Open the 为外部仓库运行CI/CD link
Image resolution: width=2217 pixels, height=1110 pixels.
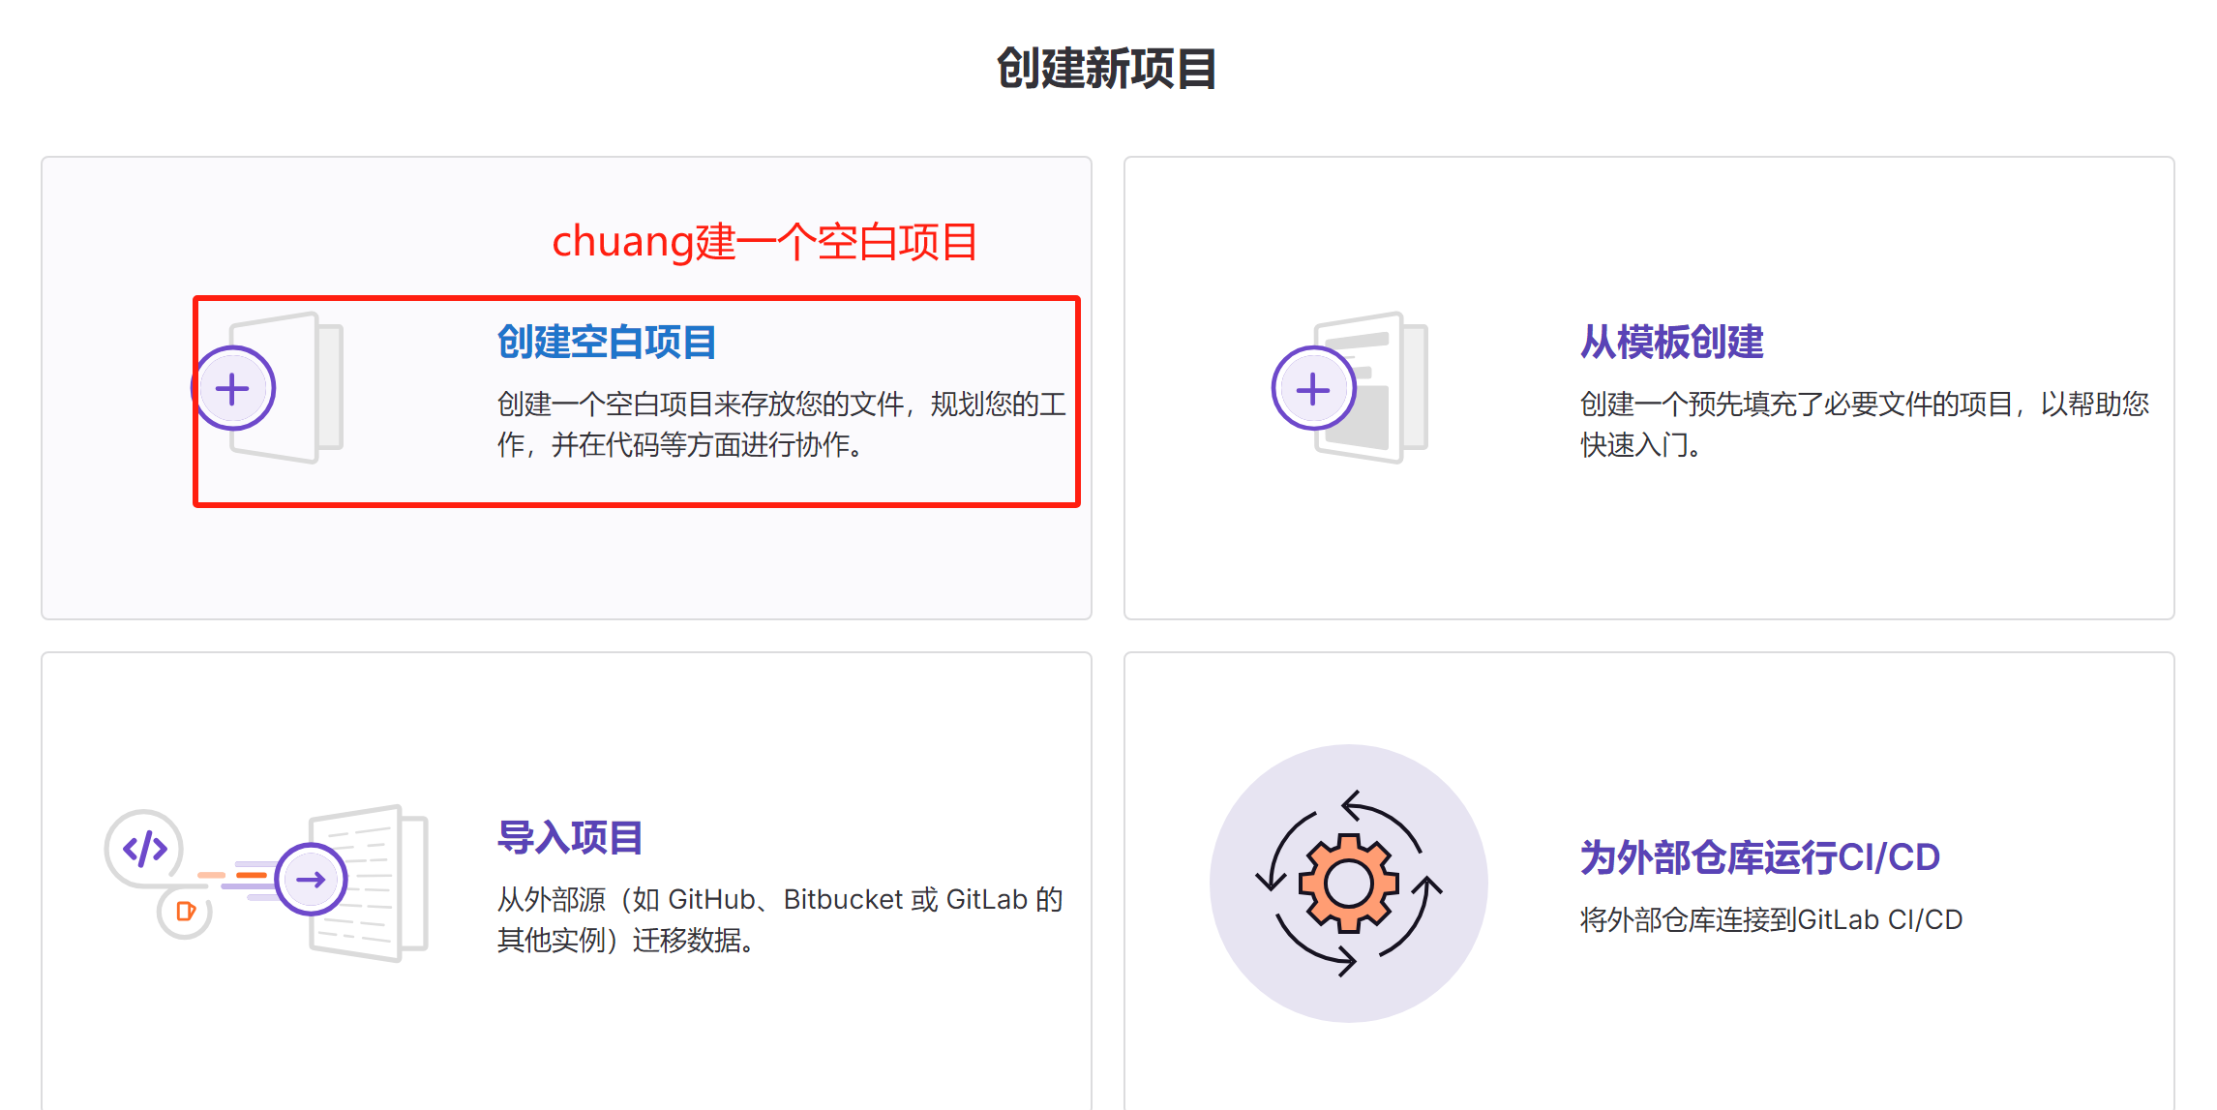(x=1759, y=857)
